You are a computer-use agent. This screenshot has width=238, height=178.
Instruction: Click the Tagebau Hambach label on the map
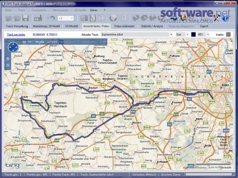coord(61,104)
